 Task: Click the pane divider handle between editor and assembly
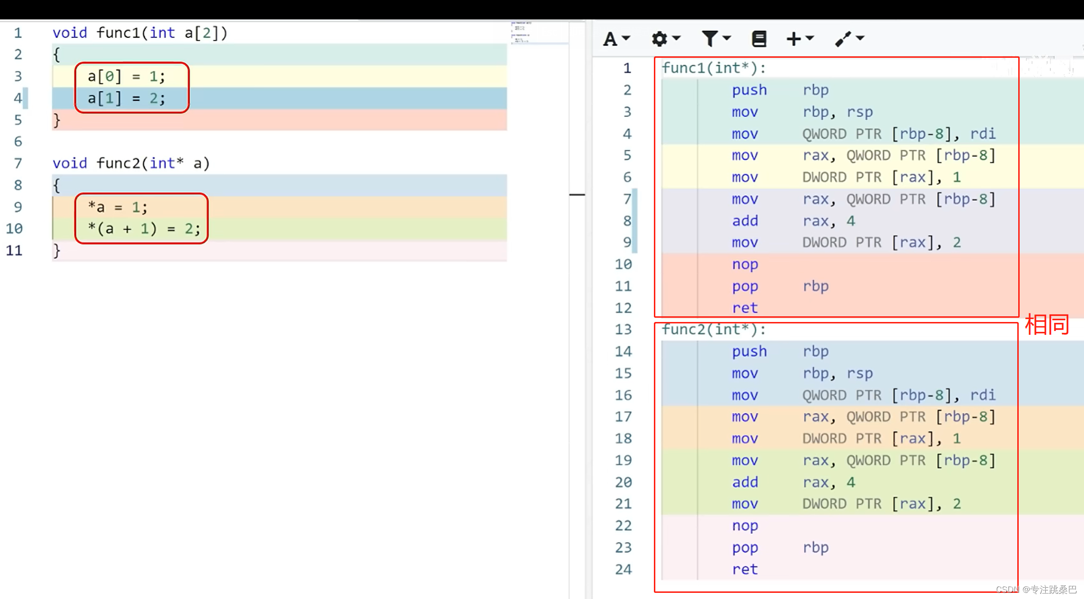pyautogui.click(x=577, y=194)
